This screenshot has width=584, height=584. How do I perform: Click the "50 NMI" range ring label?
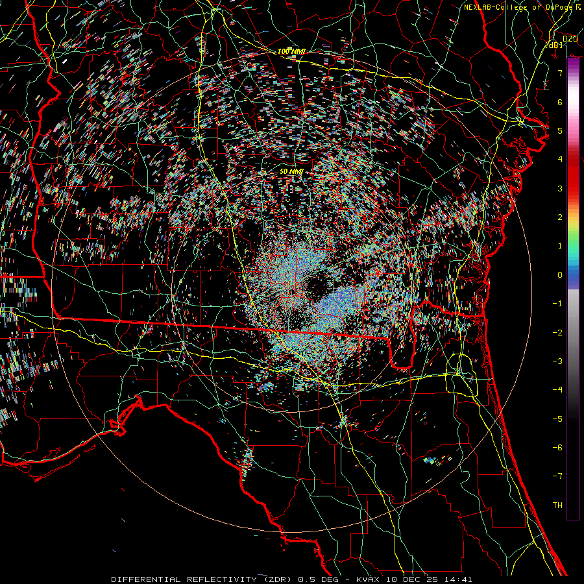(x=291, y=171)
